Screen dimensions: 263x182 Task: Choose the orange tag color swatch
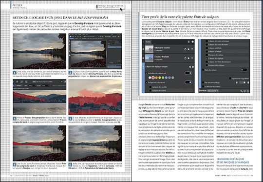pyautogui.click(x=156, y=78)
